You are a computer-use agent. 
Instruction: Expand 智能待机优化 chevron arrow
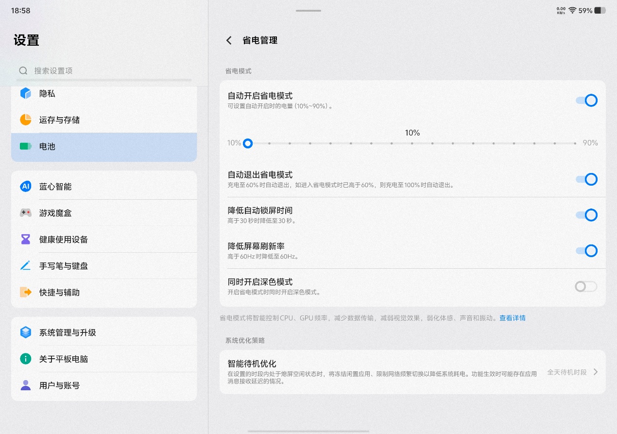click(x=596, y=372)
